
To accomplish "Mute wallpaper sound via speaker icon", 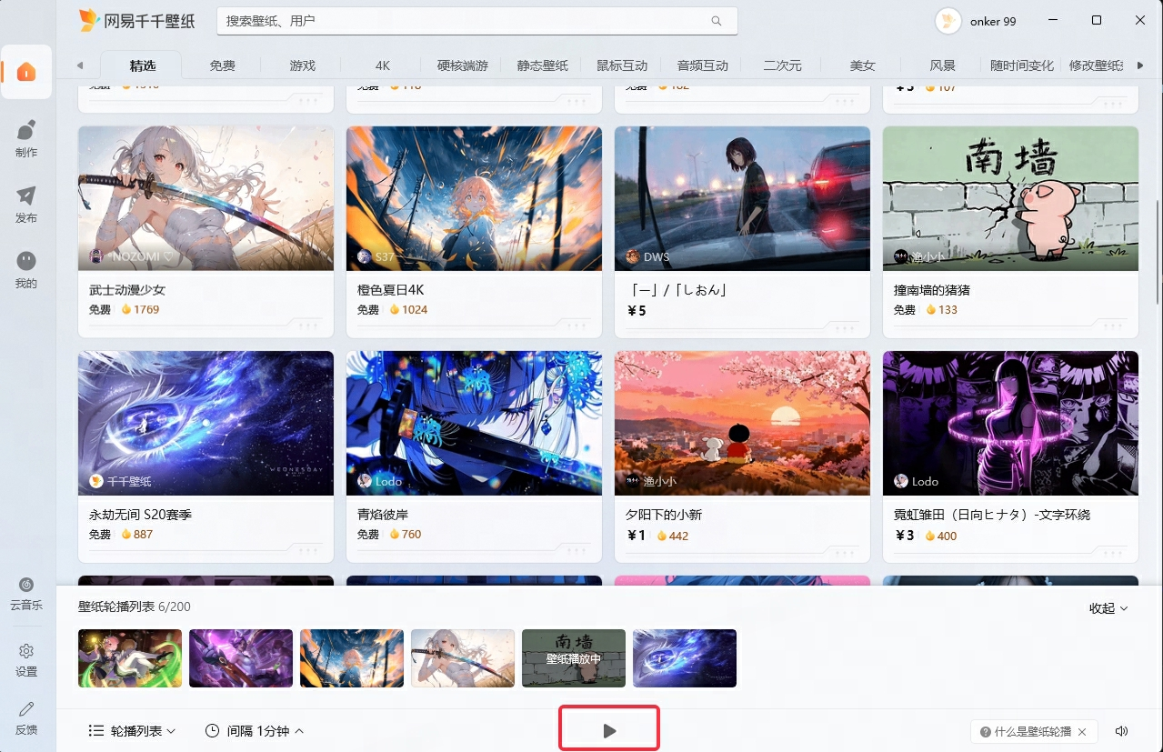I will (1121, 731).
